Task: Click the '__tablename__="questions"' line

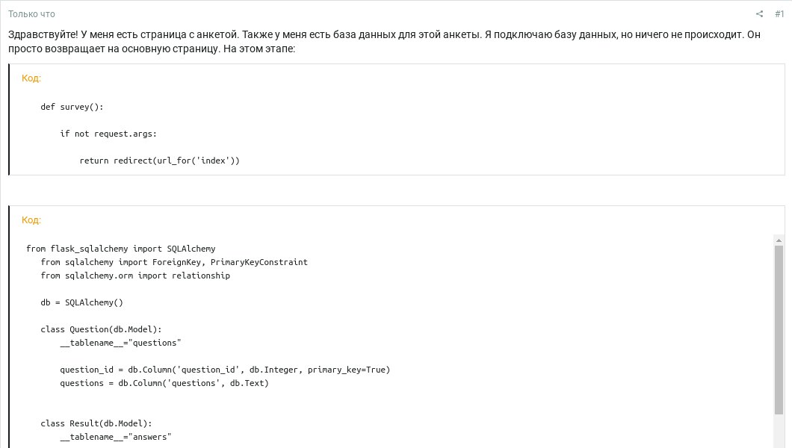Action: coord(120,343)
